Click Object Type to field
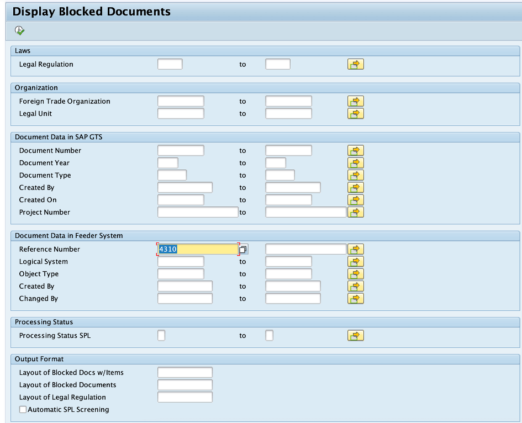The height and width of the screenshot is (423, 522). (x=289, y=273)
